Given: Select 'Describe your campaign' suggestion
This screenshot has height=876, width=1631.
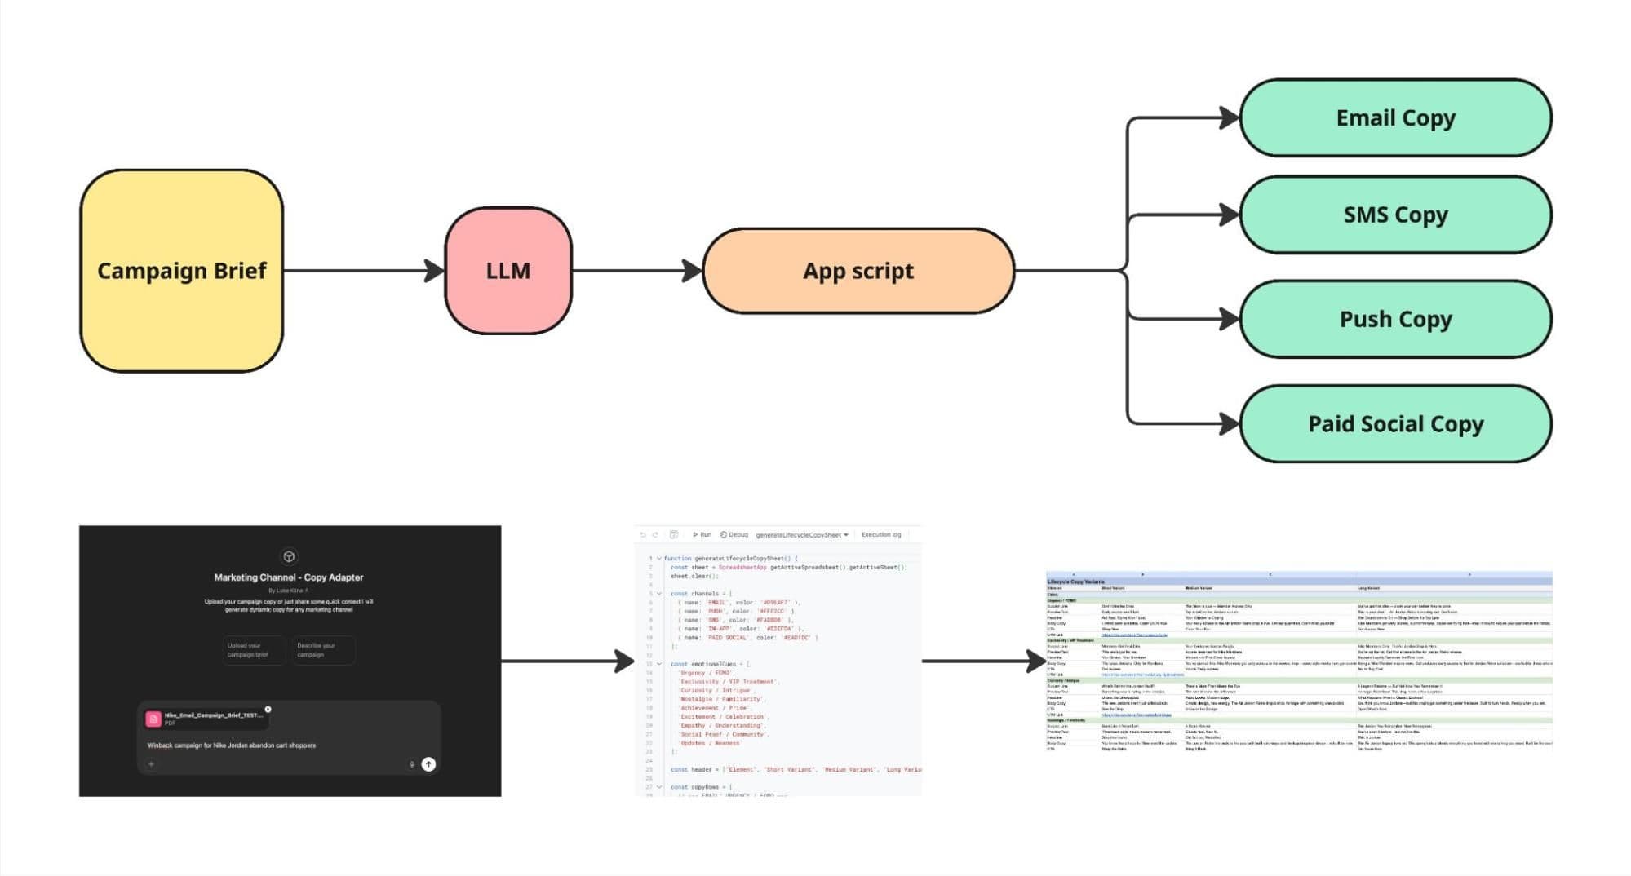Looking at the screenshot, I should point(321,650).
